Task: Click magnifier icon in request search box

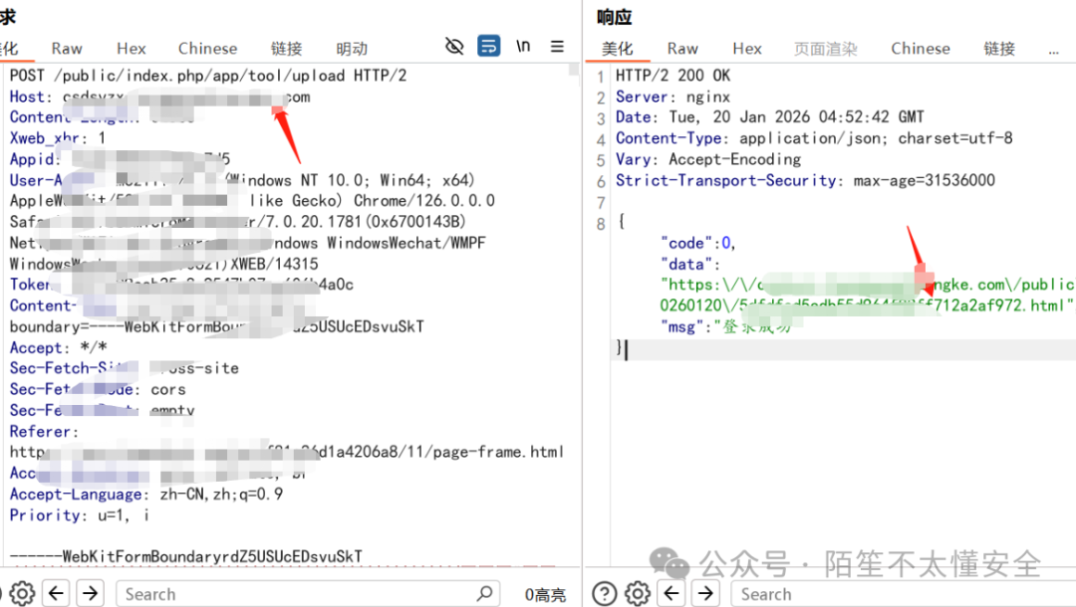Action: [x=484, y=593]
